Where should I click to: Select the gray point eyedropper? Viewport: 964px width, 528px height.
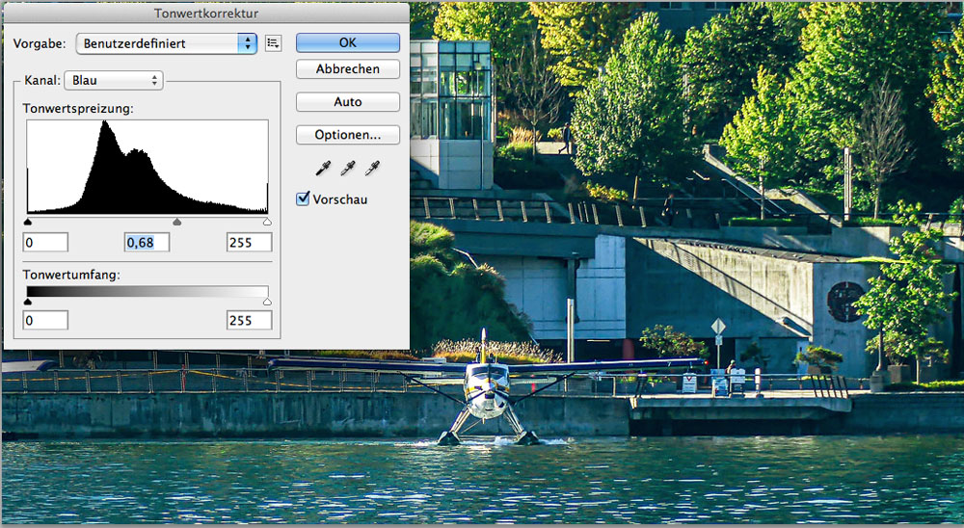347,169
